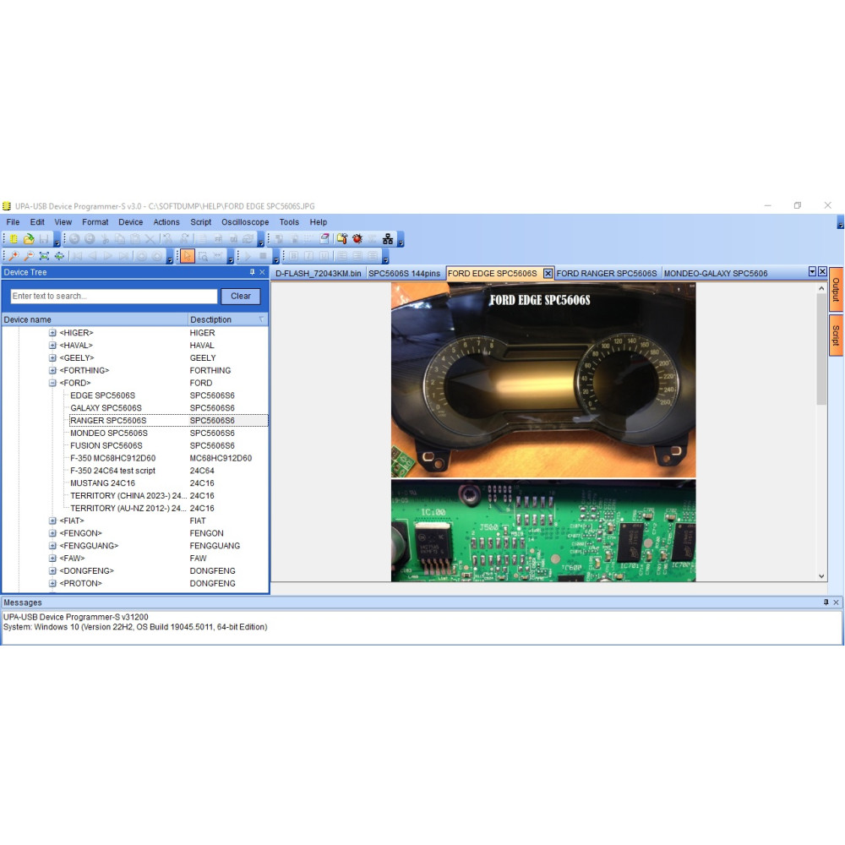Click the Cut scissors icon
The height and width of the screenshot is (845, 845).
point(105,239)
